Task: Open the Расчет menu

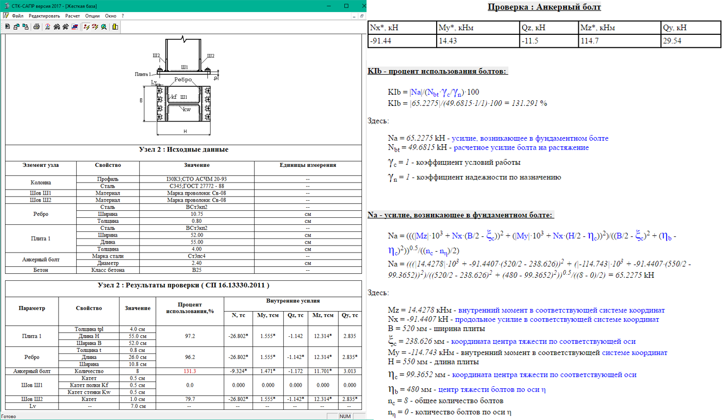Action: pyautogui.click(x=73, y=16)
